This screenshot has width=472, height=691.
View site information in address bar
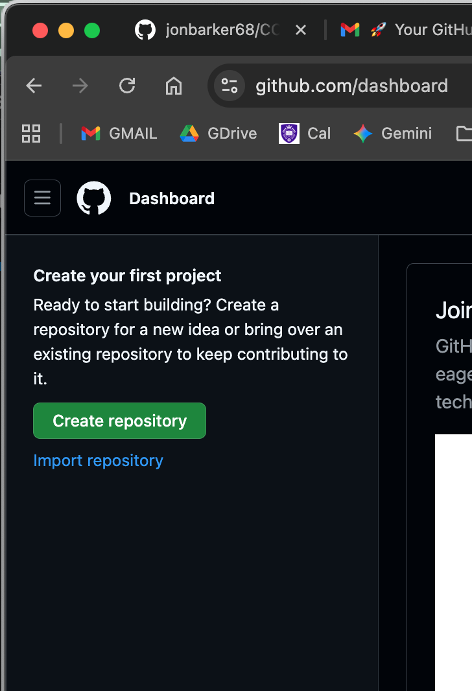[x=230, y=86]
